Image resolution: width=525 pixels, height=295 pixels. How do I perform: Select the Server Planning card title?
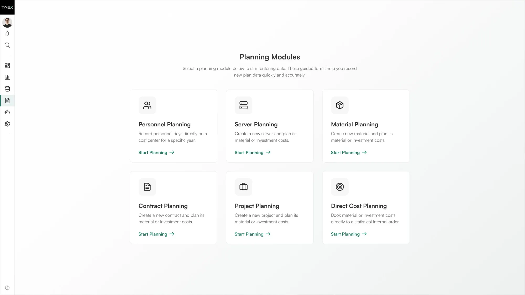[256, 125]
